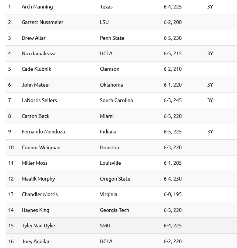Open Maalik Murphy's entry
Screen dimensions: 237x248
(38, 179)
